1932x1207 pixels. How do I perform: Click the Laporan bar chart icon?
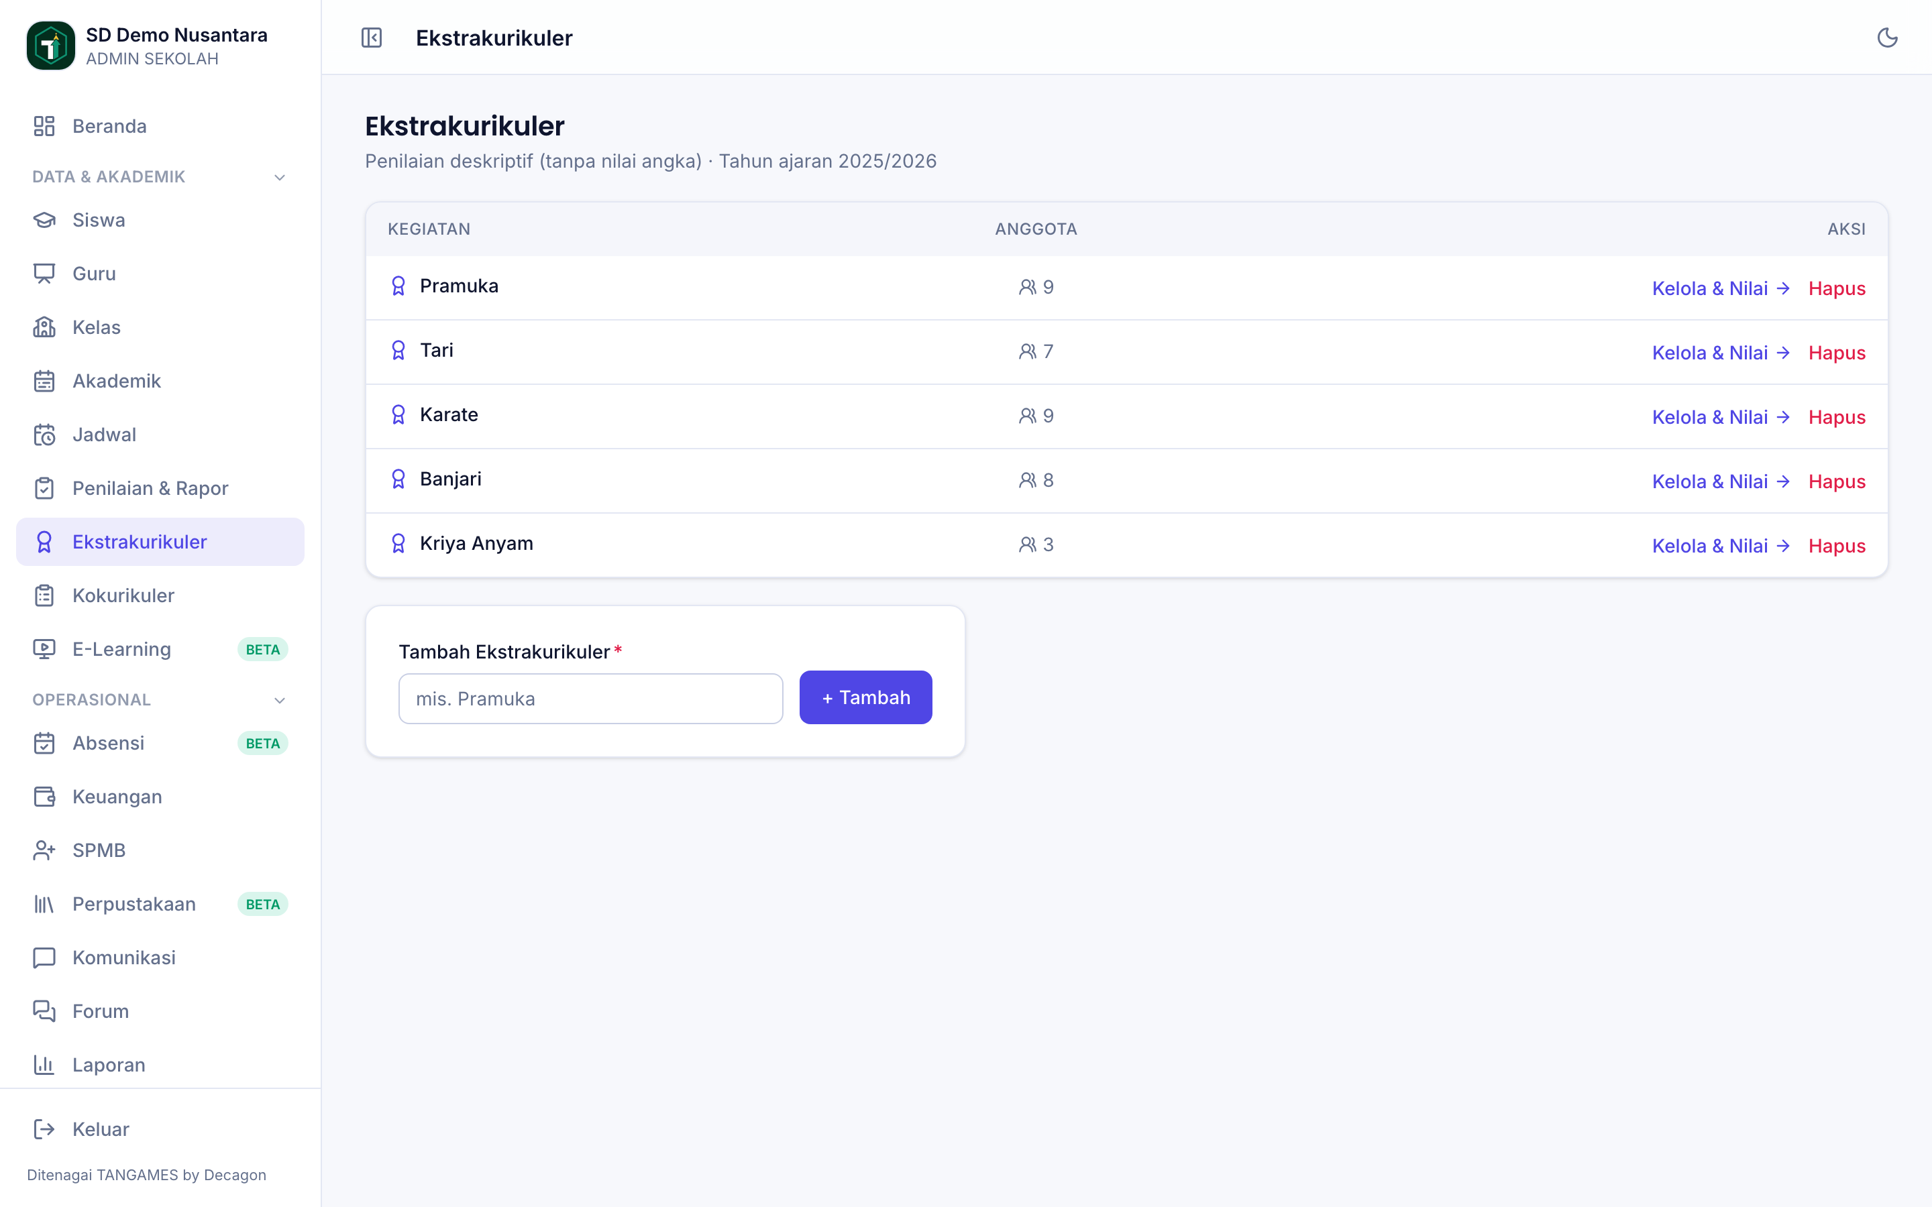coord(44,1065)
